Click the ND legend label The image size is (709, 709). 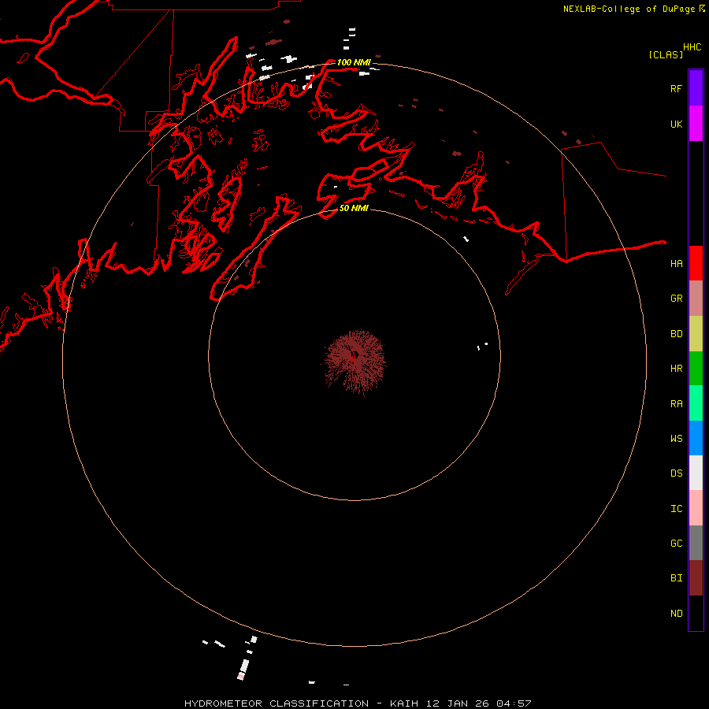pyautogui.click(x=676, y=614)
